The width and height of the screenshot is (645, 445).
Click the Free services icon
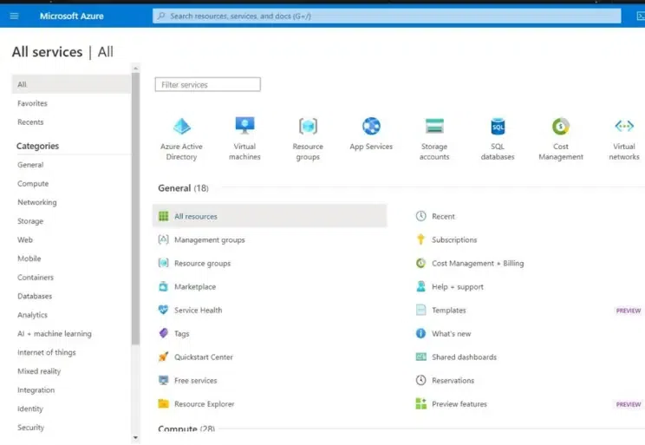163,380
